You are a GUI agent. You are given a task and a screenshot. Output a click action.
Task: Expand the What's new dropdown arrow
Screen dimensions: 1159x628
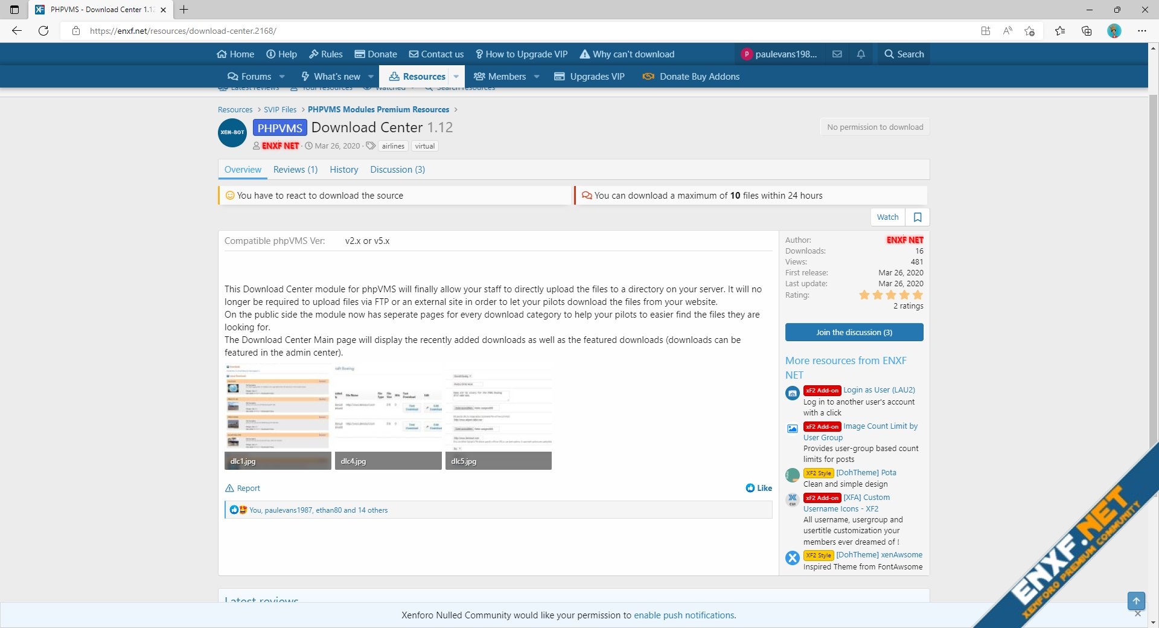click(371, 77)
